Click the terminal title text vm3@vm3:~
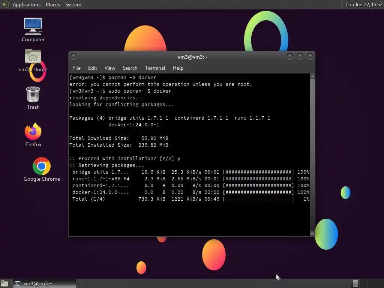The image size is (384, 288). 192,57
